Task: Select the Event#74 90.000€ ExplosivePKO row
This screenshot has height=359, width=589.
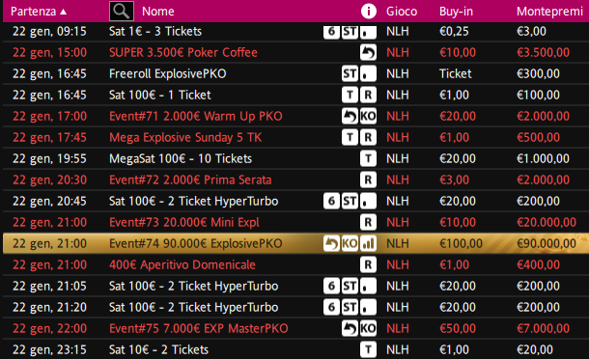Action: (x=296, y=243)
